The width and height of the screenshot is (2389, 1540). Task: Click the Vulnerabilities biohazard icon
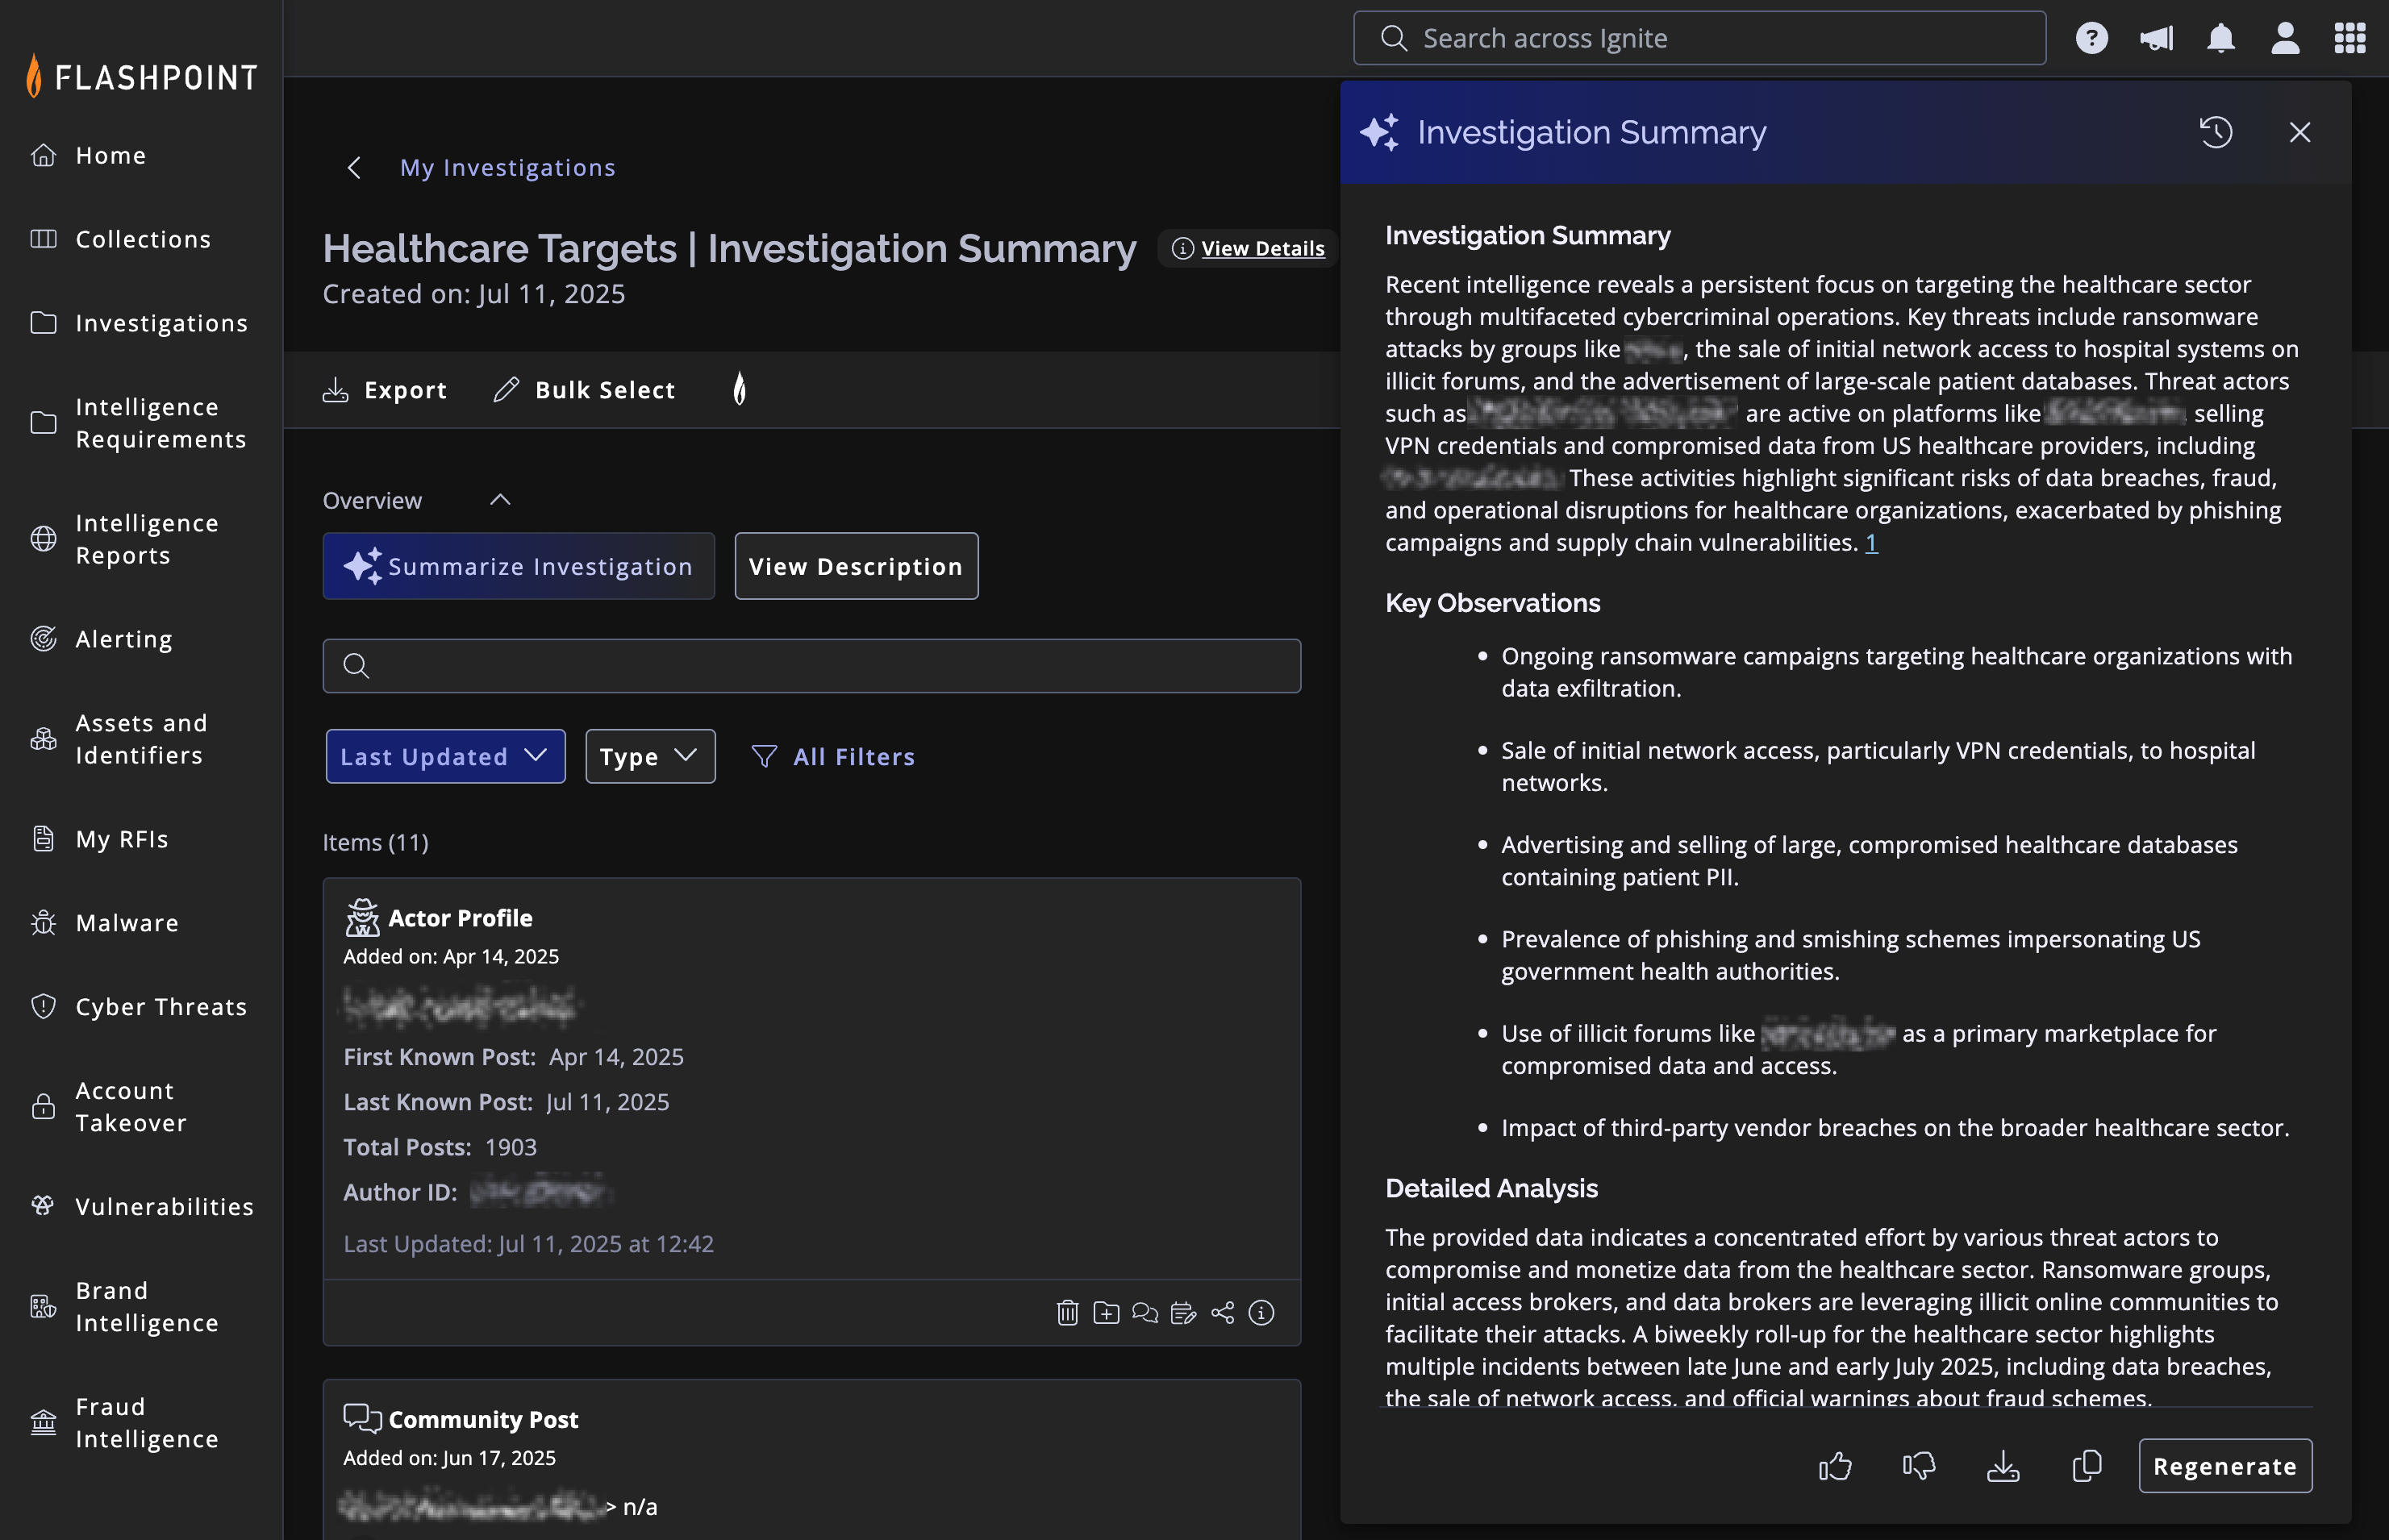(43, 1206)
